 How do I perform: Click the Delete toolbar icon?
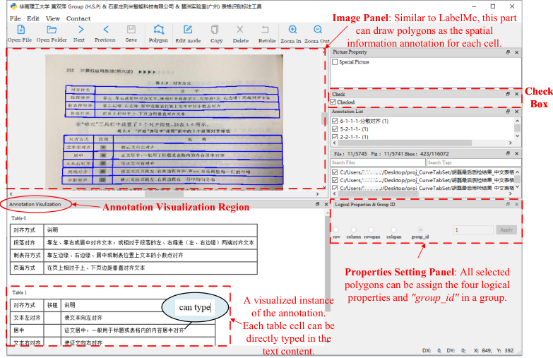240,29
